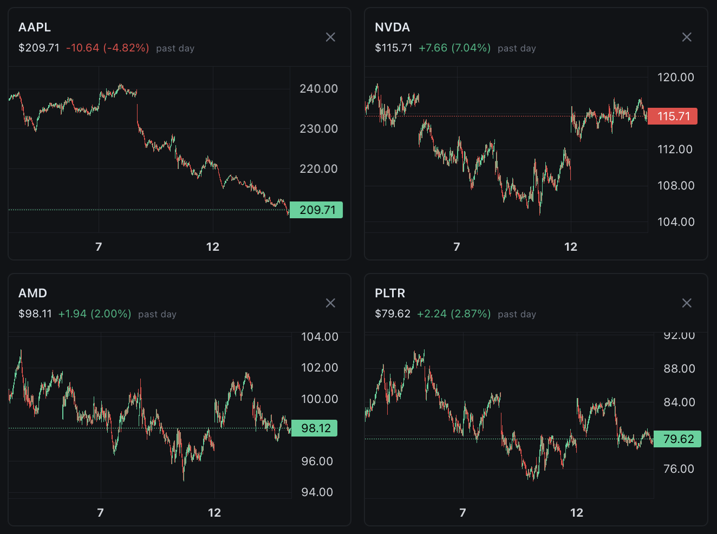
Task: Open 'past day' range in NVDA panel
Action: click(517, 48)
